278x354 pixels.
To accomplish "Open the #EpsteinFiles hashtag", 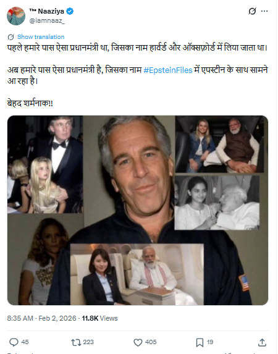I will (168, 70).
